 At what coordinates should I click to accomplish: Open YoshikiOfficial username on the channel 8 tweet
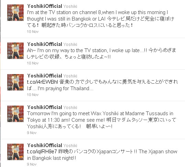[45, 6]
